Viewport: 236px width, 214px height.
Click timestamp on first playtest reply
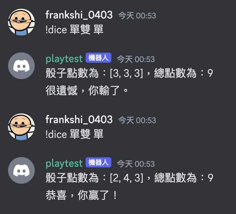(136, 59)
